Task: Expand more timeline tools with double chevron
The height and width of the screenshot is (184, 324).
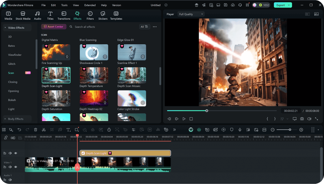Action: click(174, 130)
